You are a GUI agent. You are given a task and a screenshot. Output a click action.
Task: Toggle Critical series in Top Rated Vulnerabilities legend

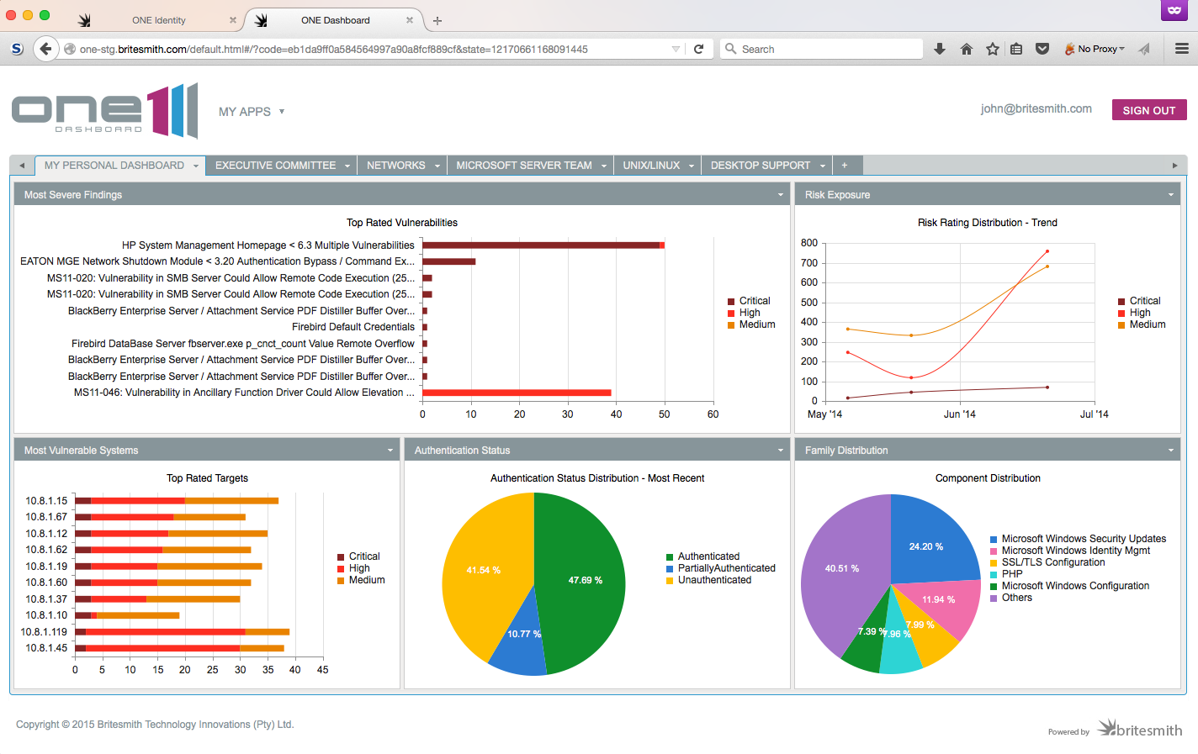point(749,301)
